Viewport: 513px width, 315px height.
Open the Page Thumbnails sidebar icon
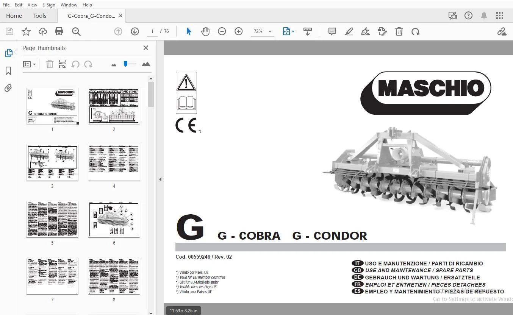point(8,53)
